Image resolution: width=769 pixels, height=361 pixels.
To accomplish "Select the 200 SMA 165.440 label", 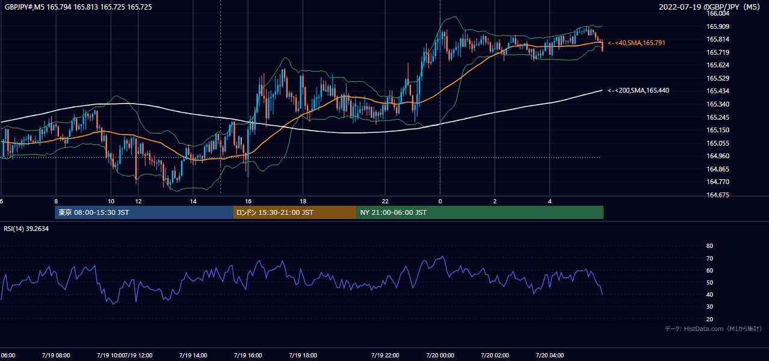I will click(638, 90).
